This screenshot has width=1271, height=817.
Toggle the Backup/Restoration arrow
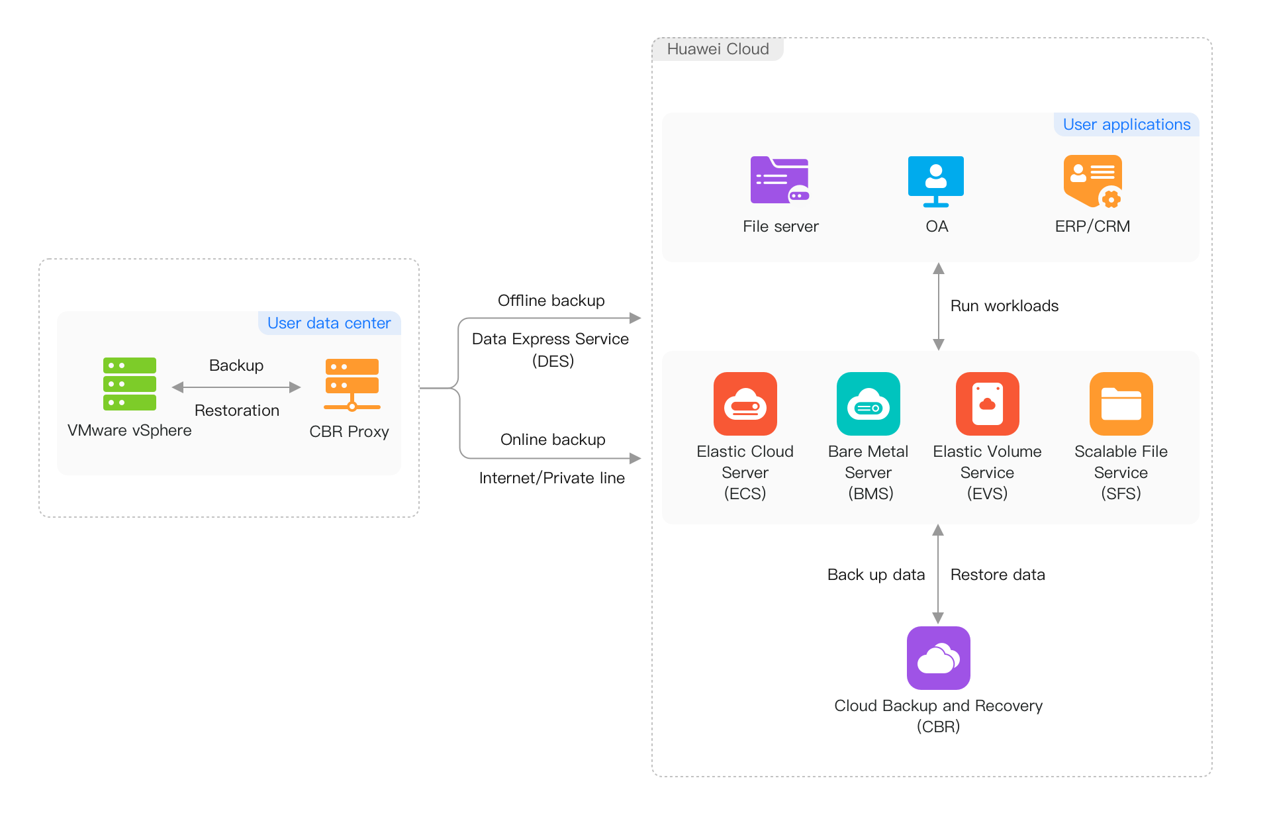(236, 387)
